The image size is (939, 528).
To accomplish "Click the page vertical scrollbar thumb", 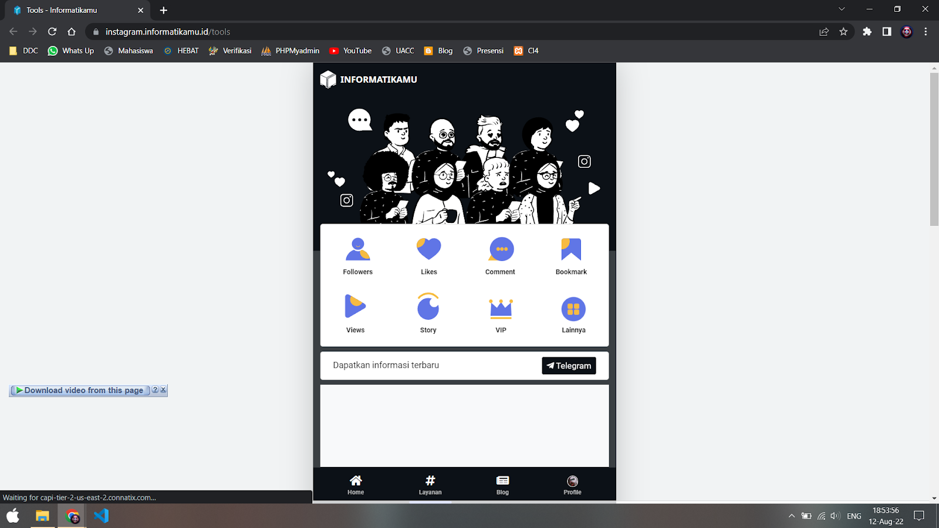I will click(934, 149).
